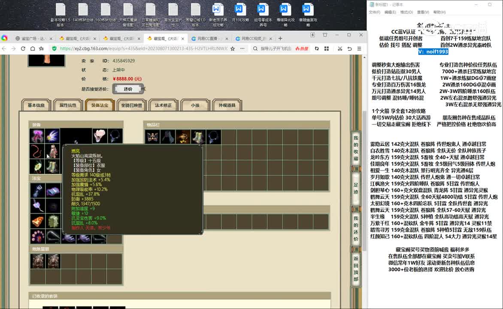The image size is (503, 309).
Task: Open the Notepad 编辑(E) menu
Action: (x=390, y=12)
